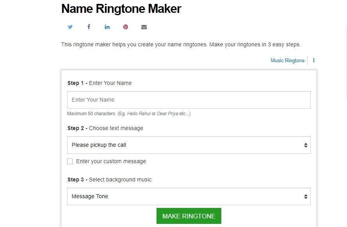Viewport: 347px width, 227px height.
Task: Select the Step 1 Enter Your Name label
Action: pyautogui.click(x=100, y=83)
